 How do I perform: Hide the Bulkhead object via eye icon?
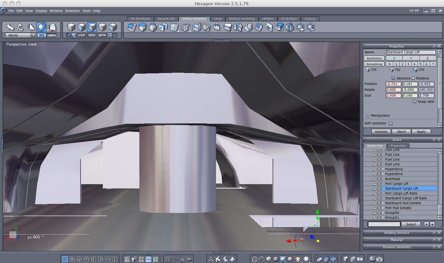tap(379, 179)
